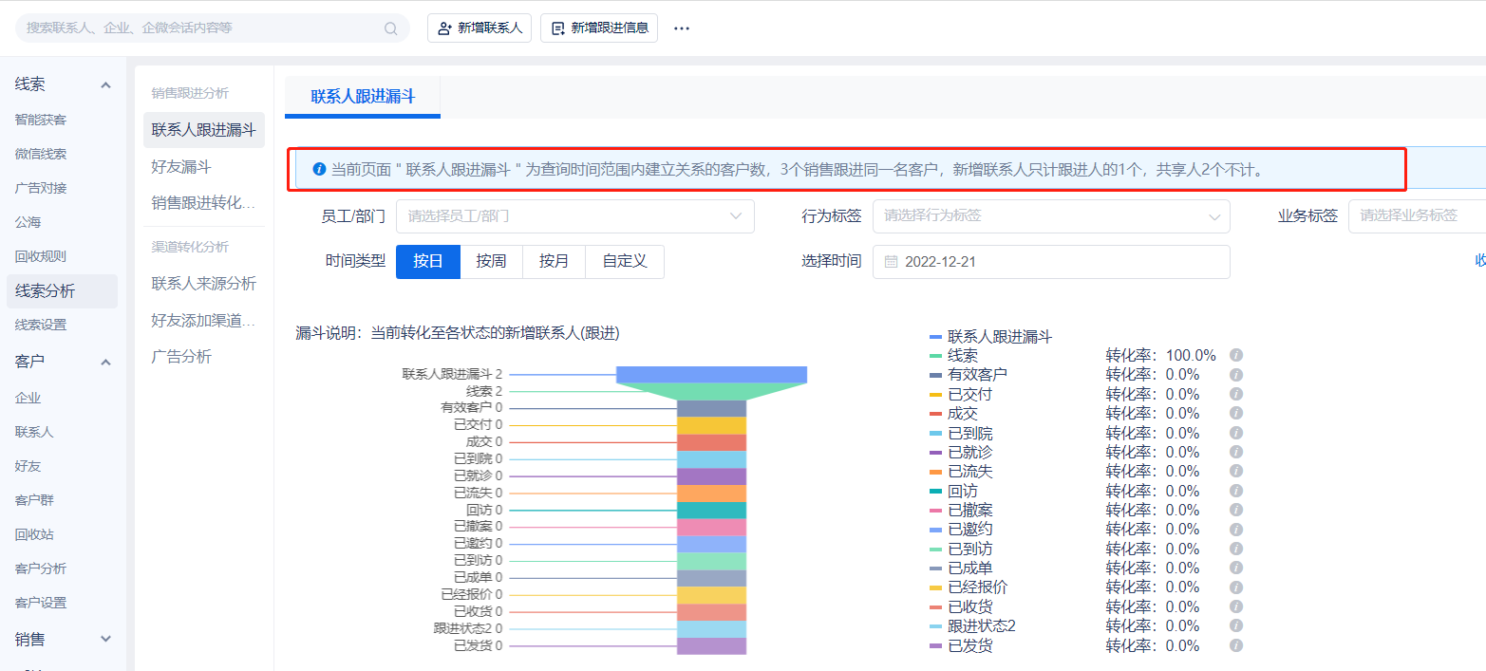Screen dimensions: 1486x671
Task: Go to 微信线索 in sidebar
Action: 41,154
